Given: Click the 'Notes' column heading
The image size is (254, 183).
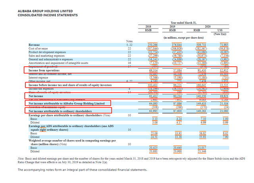Looking at the screenshot, I should click(129, 41).
